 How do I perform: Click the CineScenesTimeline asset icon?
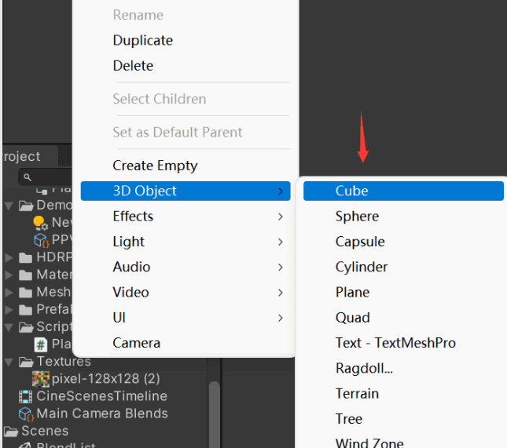pyautogui.click(x=25, y=396)
